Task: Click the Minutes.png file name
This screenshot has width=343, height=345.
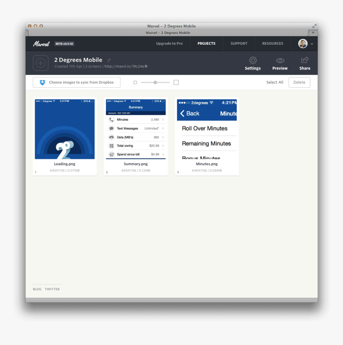Action: [207, 164]
